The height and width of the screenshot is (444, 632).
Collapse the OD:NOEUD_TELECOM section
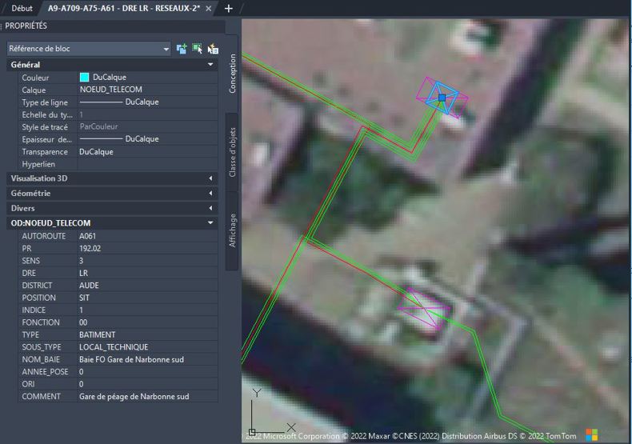[x=210, y=223]
